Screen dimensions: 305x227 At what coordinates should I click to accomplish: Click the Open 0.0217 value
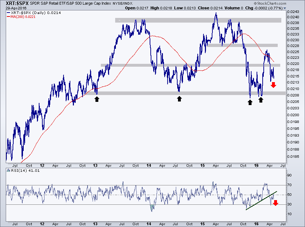pyautogui.click(x=137, y=8)
